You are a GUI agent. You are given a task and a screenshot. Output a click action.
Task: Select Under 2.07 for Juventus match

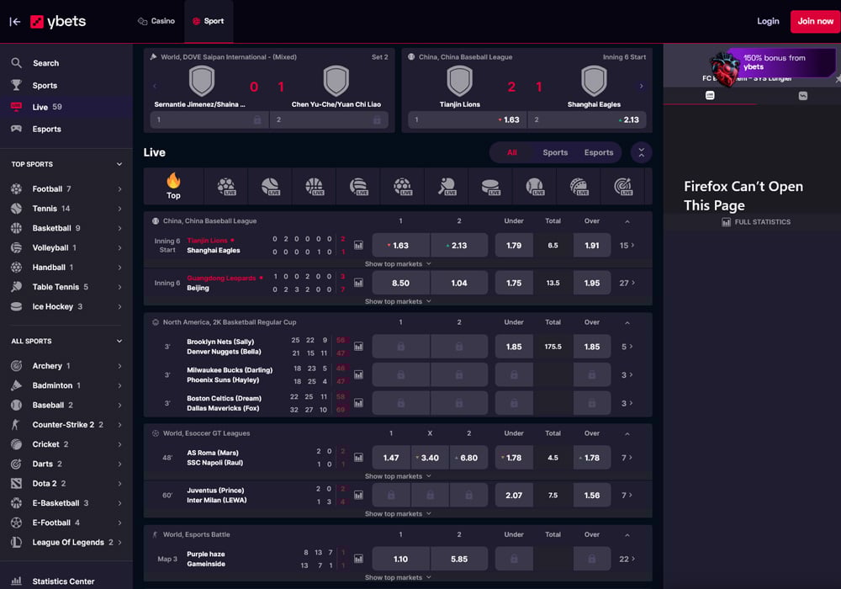click(x=514, y=495)
